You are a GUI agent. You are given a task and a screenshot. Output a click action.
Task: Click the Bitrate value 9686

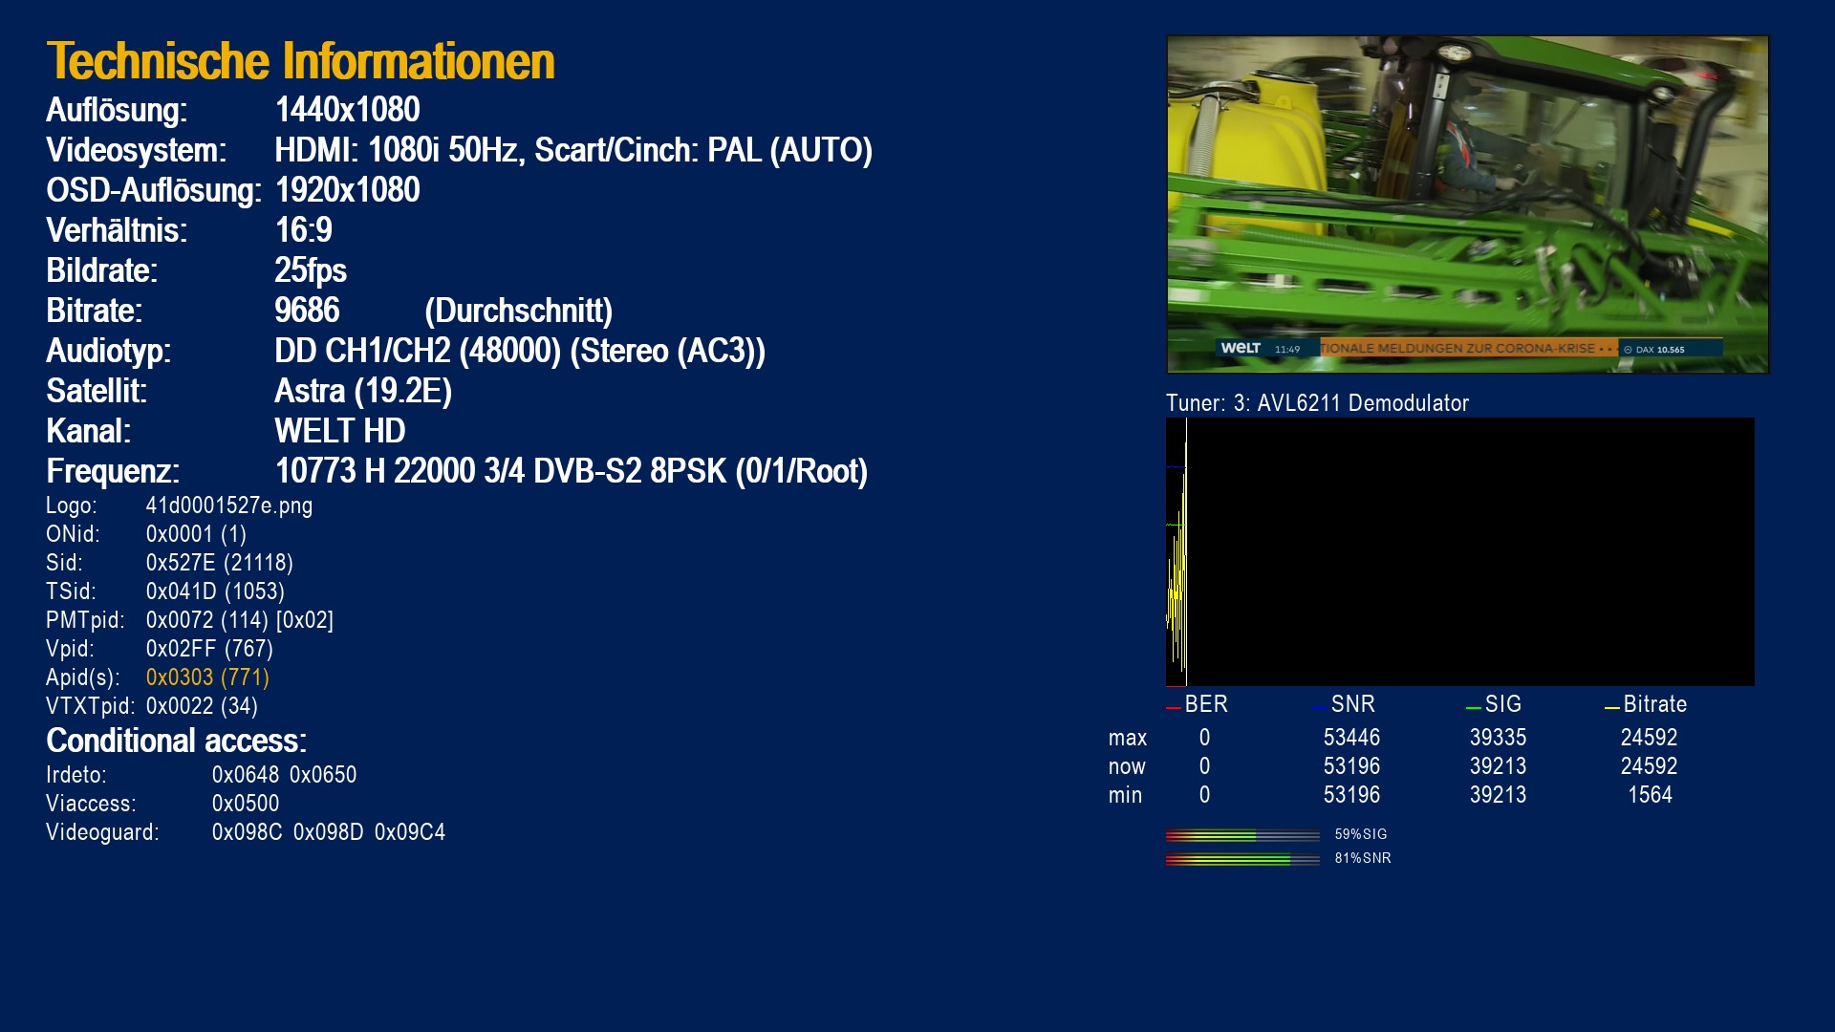pyautogui.click(x=307, y=311)
